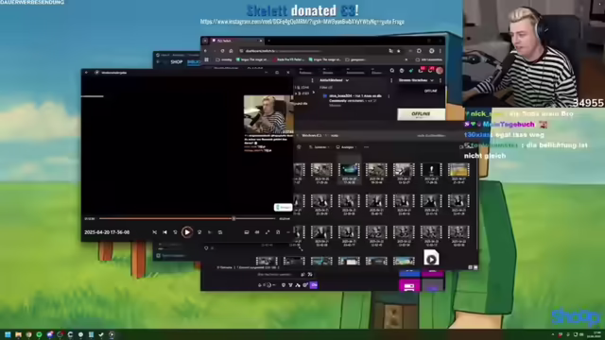Open Twitch notifications with red badge
The height and width of the screenshot is (340, 605).
(431, 70)
